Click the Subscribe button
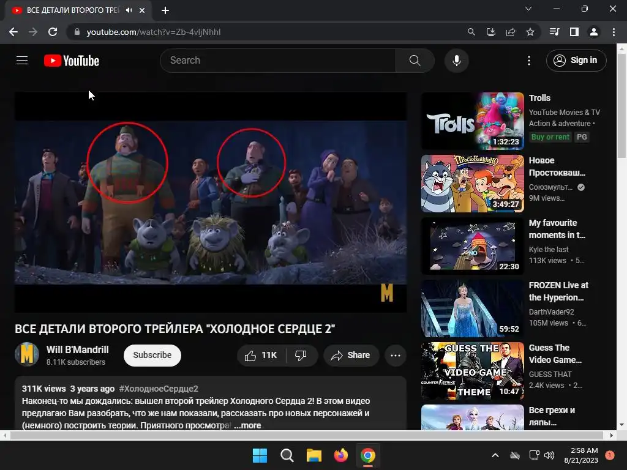Viewport: 627px width, 470px height. point(152,356)
